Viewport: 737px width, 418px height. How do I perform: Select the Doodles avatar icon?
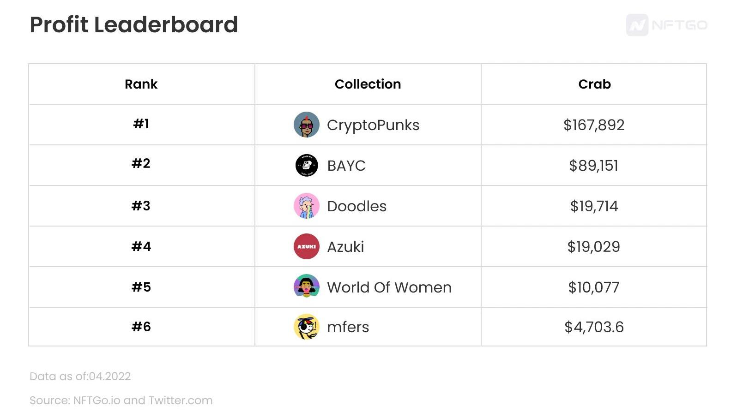pyautogui.click(x=307, y=206)
